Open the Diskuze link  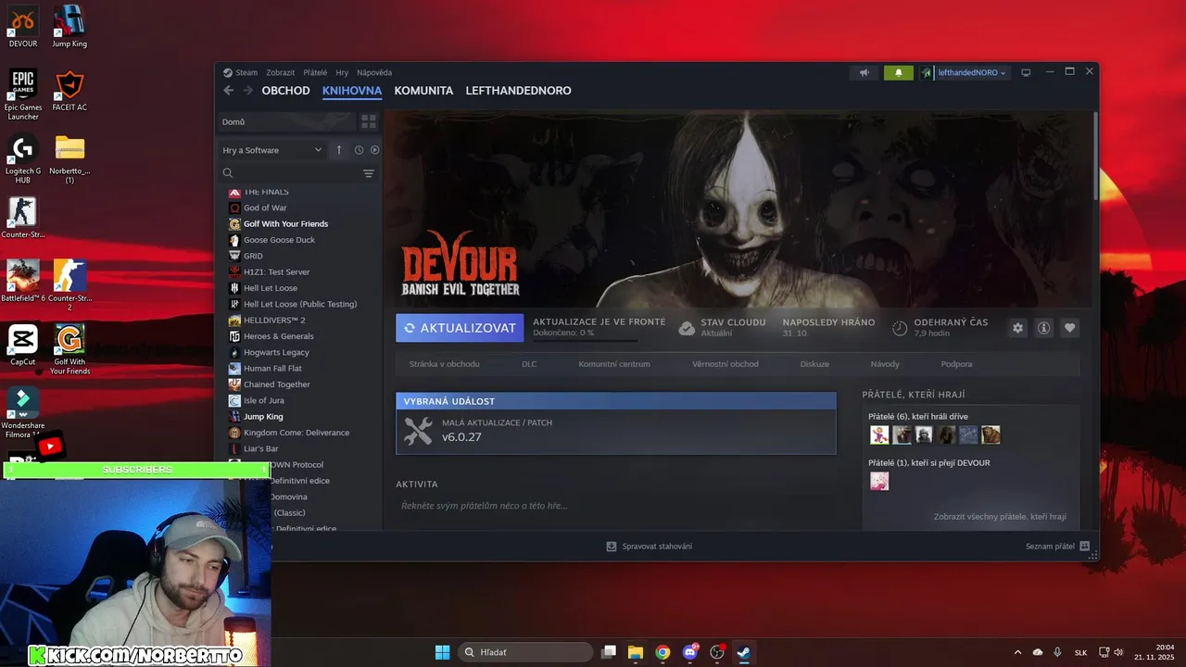tap(814, 364)
